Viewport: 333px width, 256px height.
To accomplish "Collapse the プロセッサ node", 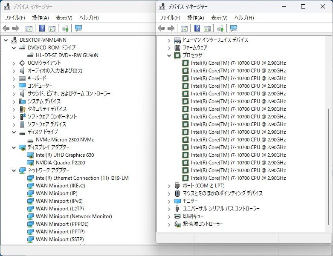I will pos(169,55).
